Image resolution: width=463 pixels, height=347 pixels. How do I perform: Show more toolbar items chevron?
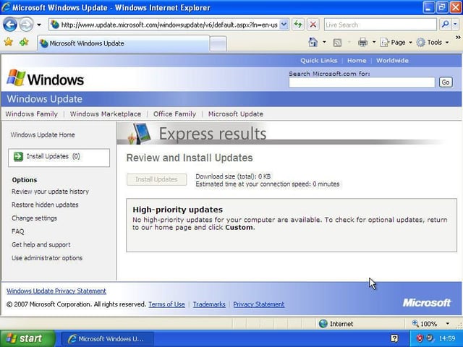coord(458,37)
